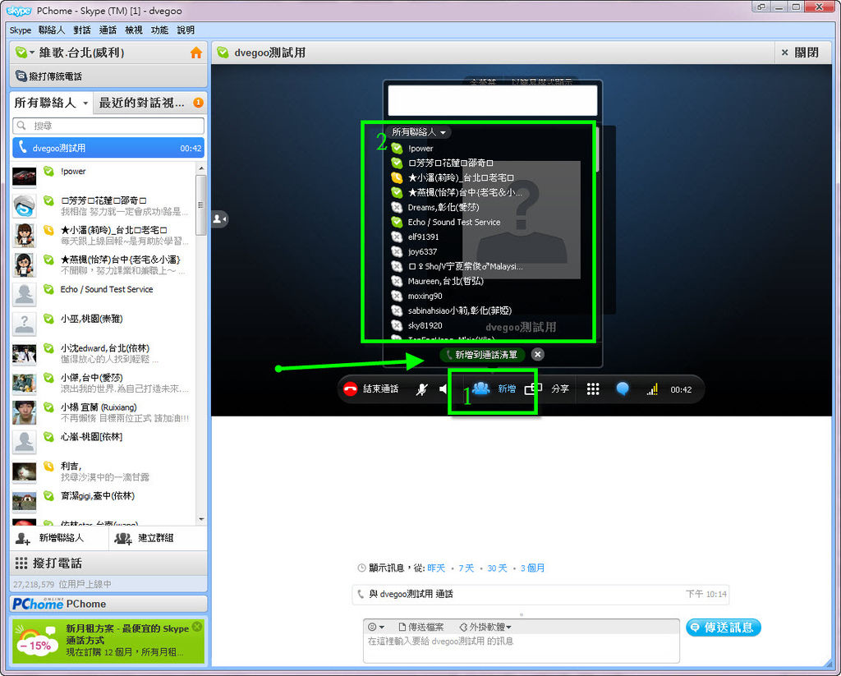Click the sidebar collapse contact-arrow icon
Image resolution: width=841 pixels, height=676 pixels.
tap(219, 218)
